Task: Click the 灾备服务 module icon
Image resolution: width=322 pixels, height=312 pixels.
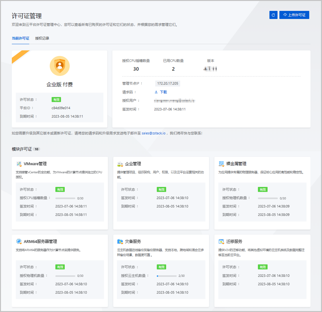Action: coord(119,241)
